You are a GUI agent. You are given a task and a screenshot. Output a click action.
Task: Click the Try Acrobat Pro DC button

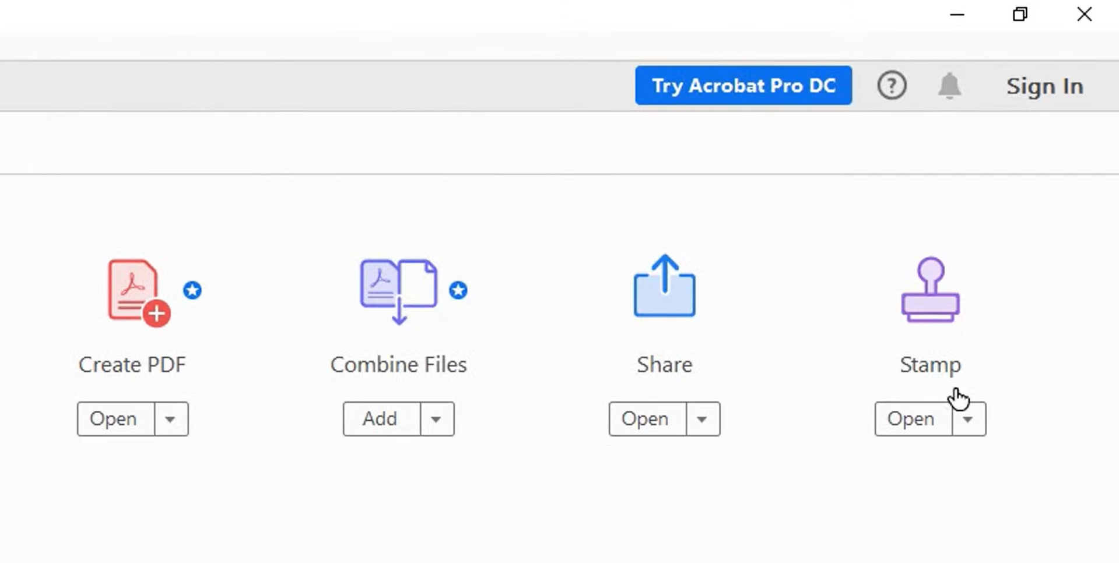tap(743, 85)
